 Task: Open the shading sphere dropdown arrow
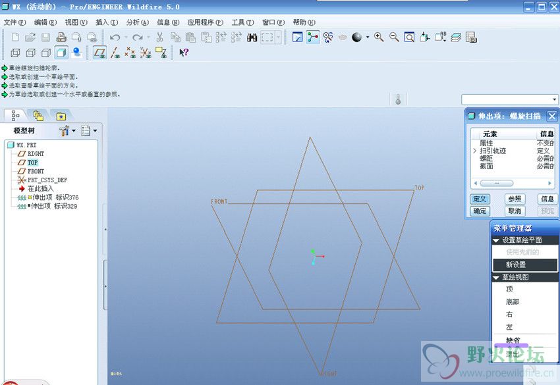pyautogui.click(x=368, y=37)
